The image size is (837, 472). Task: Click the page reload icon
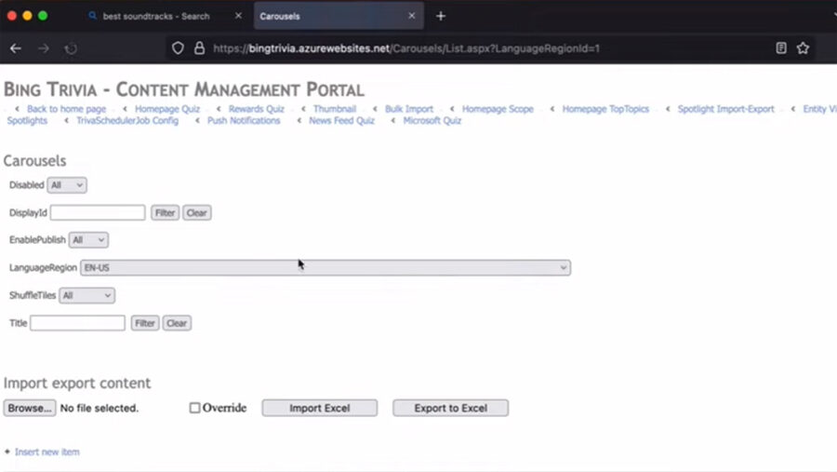click(71, 48)
